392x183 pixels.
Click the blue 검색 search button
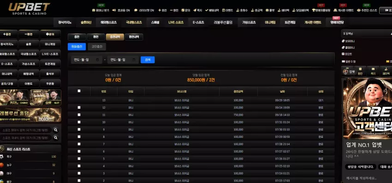pos(148,60)
